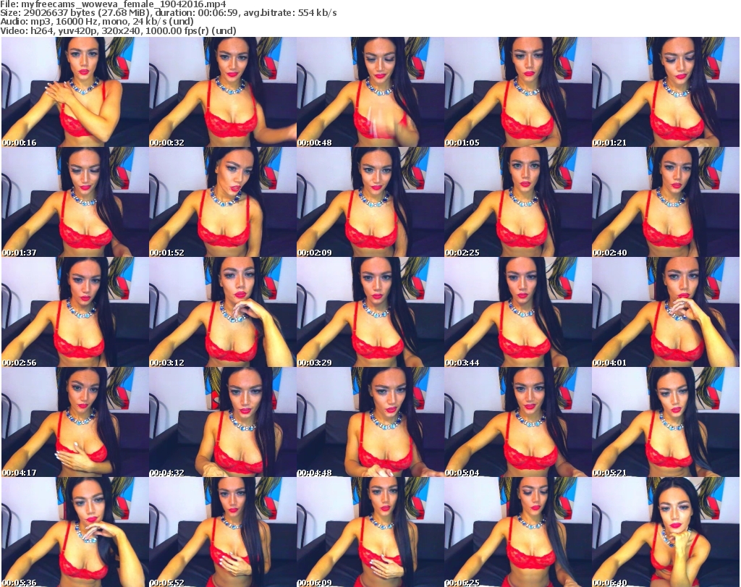
Task: Open the frame stamped 00:02:40
Action: (666, 202)
